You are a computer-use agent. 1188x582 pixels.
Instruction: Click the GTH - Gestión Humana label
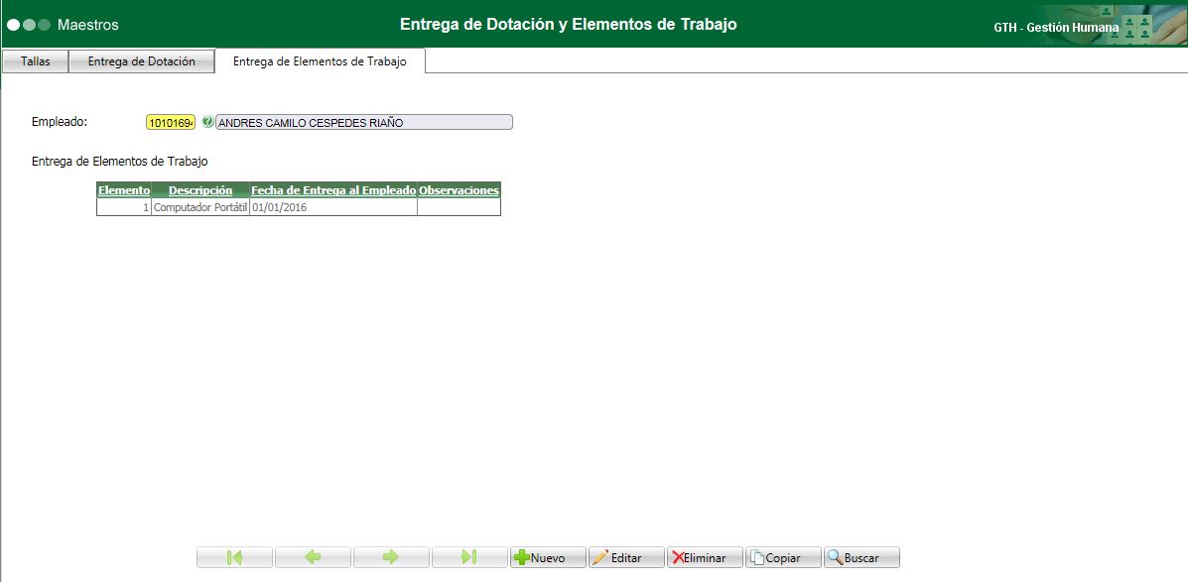click(x=1056, y=27)
